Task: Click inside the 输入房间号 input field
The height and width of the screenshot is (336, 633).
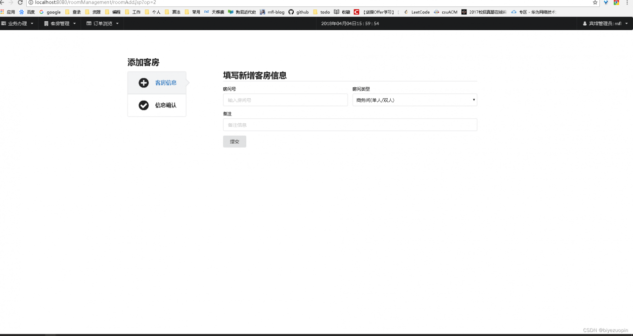Action: (x=285, y=100)
